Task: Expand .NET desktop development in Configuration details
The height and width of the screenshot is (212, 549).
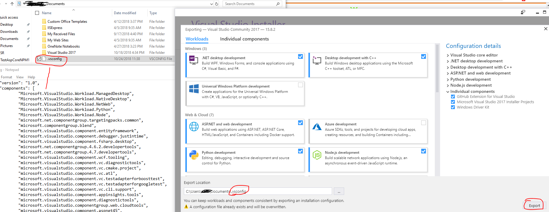Action: (x=448, y=61)
